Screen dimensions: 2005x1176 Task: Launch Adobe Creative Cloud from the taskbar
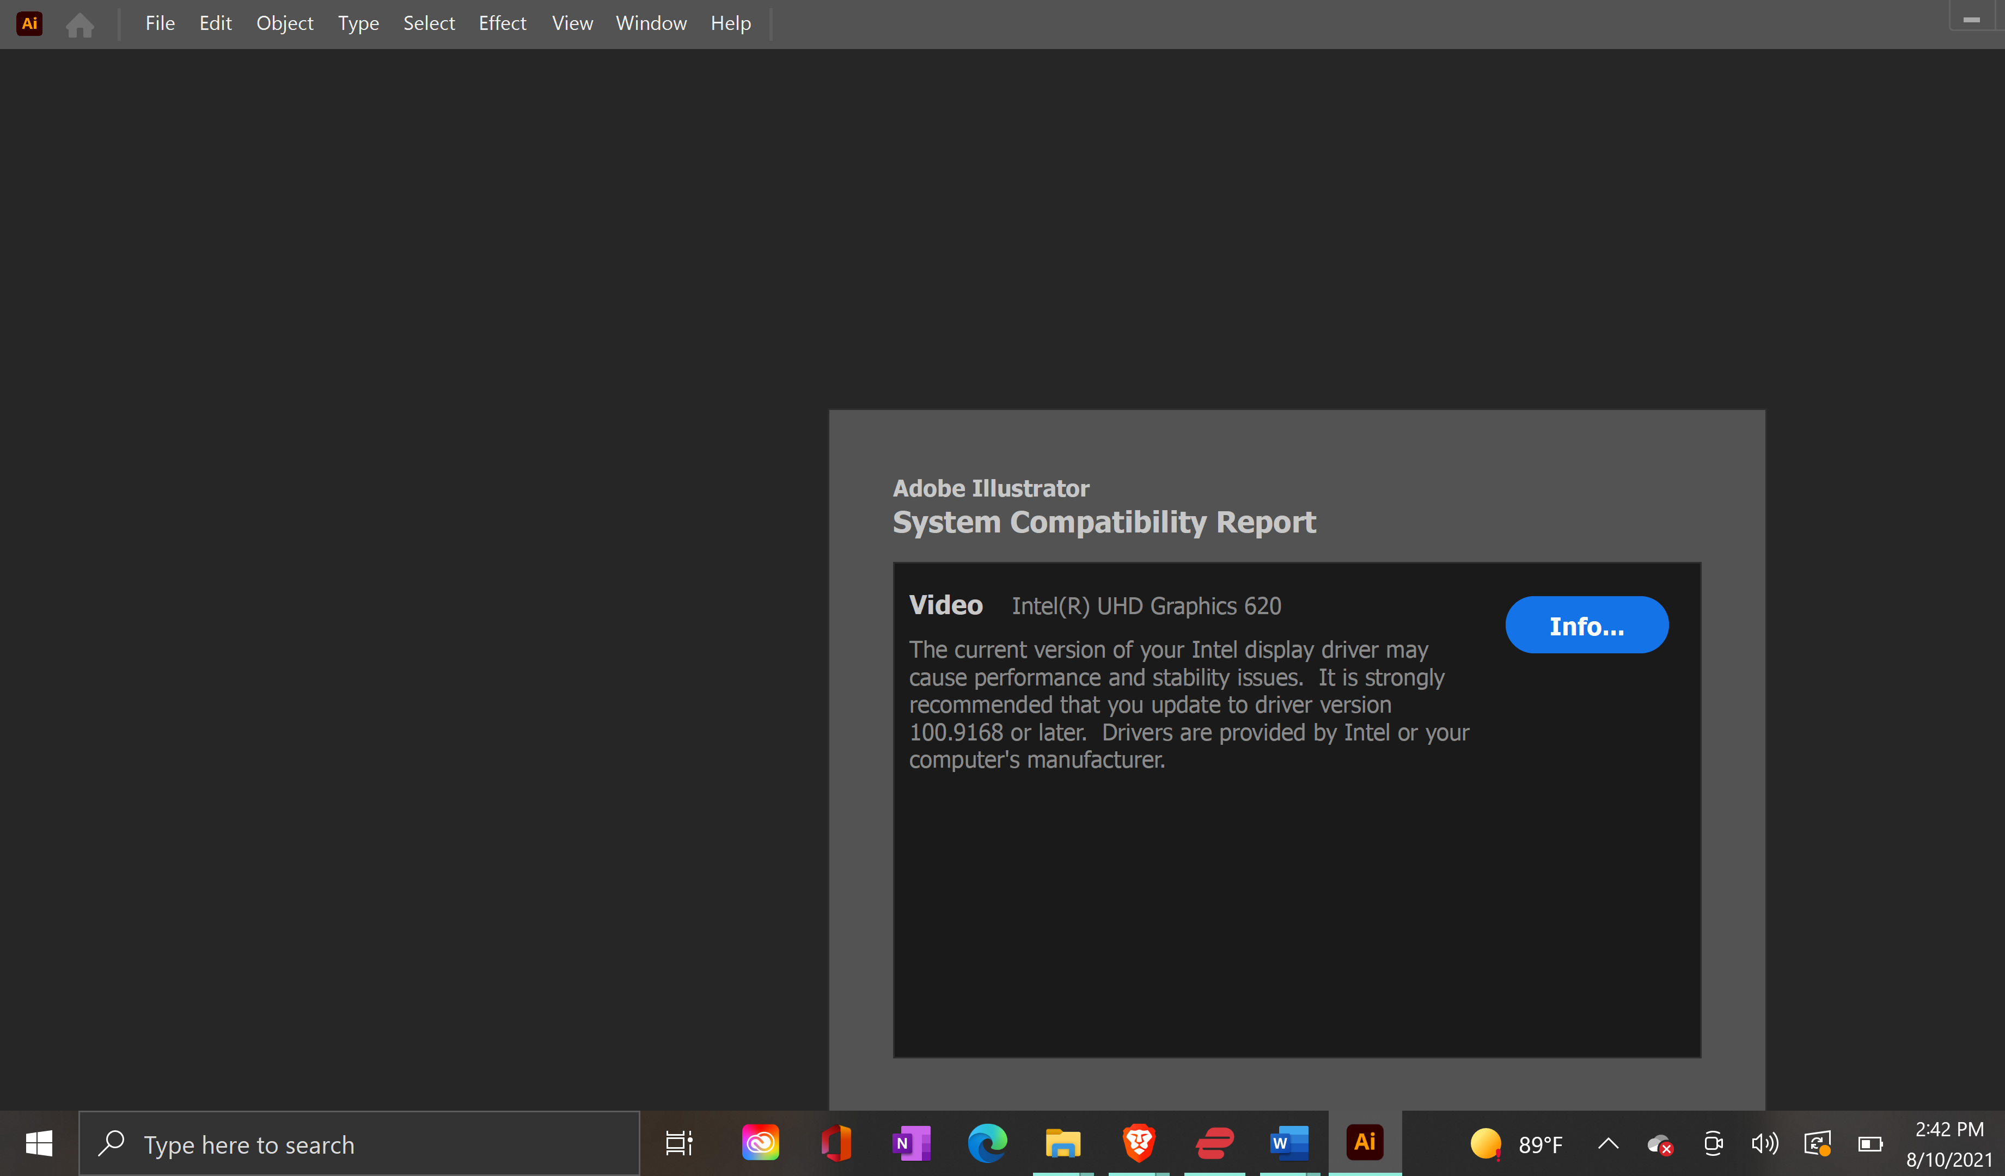760,1143
